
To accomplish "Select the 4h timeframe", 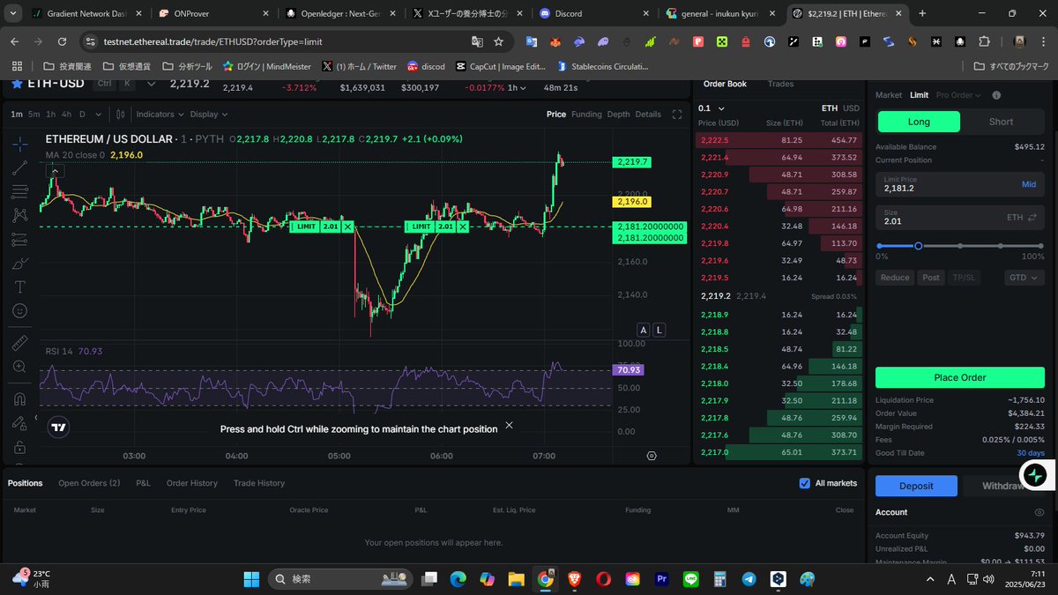I will pyautogui.click(x=67, y=114).
